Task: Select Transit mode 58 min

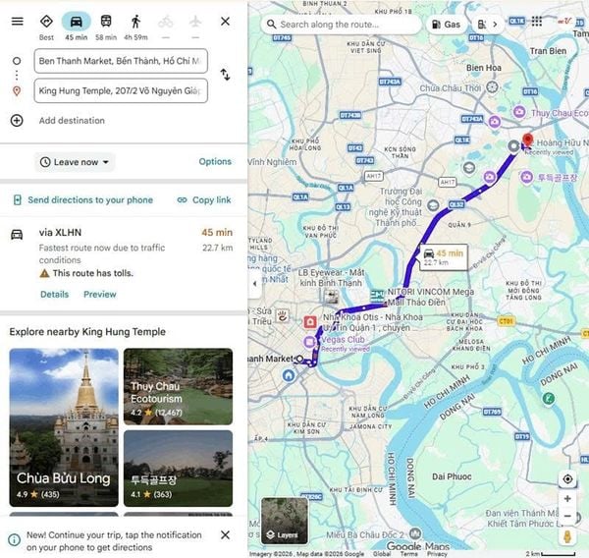Action: tap(106, 27)
